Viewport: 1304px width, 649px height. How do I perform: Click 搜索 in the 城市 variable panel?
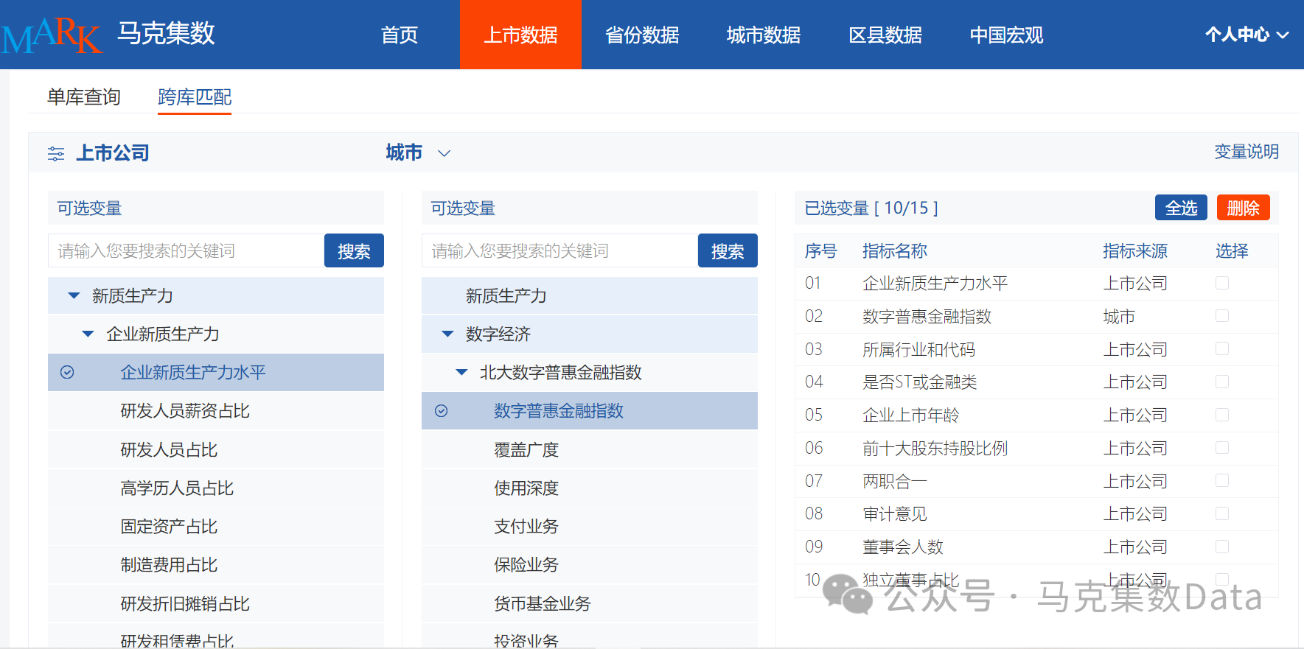point(728,251)
